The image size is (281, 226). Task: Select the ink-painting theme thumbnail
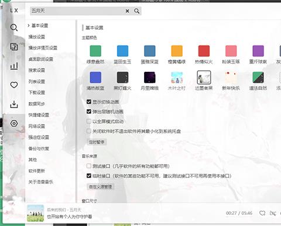coord(204,77)
